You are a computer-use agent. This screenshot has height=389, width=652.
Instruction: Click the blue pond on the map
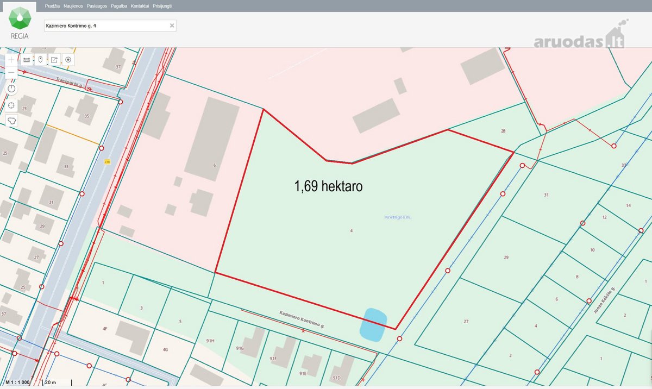[374, 324]
